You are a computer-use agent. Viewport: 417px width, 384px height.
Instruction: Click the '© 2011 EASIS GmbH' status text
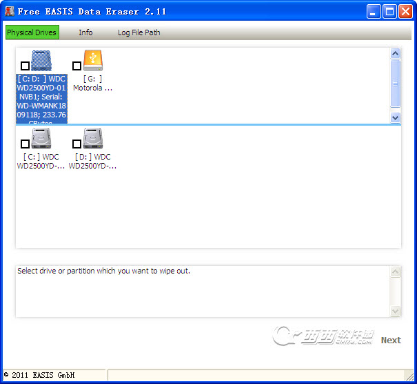39,375
